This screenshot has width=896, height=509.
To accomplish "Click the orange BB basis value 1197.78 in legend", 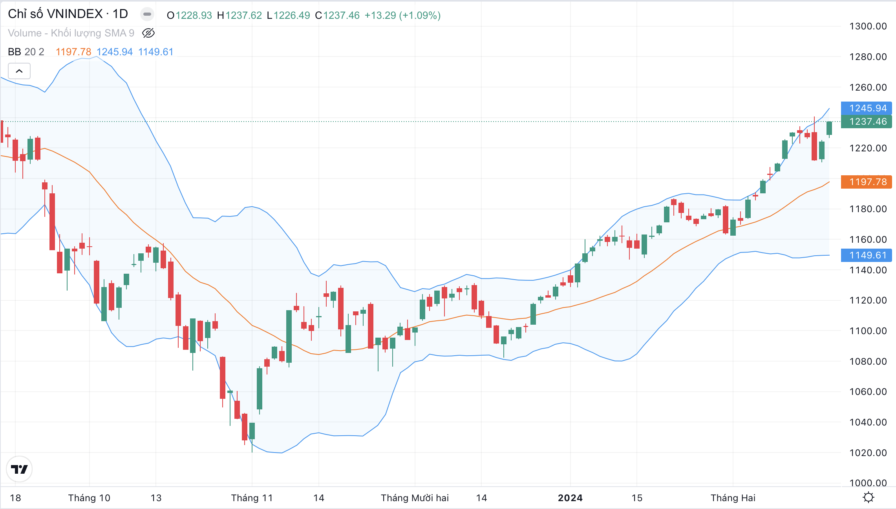I will coord(73,52).
